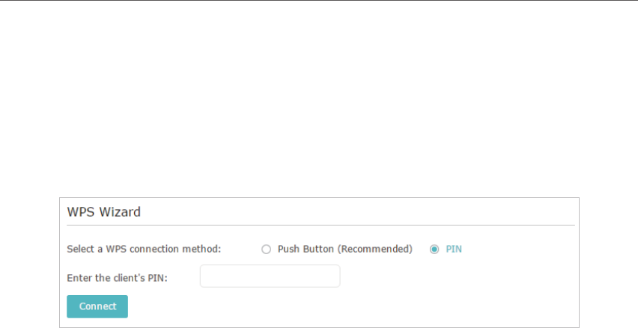Image resolution: width=638 pixels, height=328 pixels.
Task: Click the blue dot inside PIN radio
Action: (434, 250)
